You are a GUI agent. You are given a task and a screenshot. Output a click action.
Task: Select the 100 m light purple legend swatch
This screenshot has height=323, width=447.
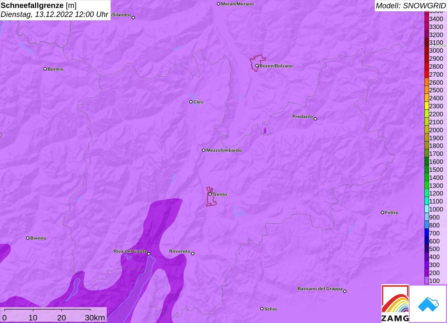(x=427, y=281)
